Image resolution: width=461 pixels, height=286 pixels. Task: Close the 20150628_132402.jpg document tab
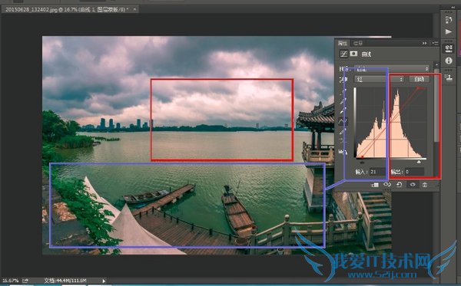pos(134,9)
